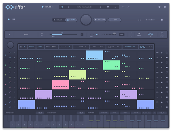Click the redo arrow icon
The height and width of the screenshot is (131, 172).
click(129, 7)
